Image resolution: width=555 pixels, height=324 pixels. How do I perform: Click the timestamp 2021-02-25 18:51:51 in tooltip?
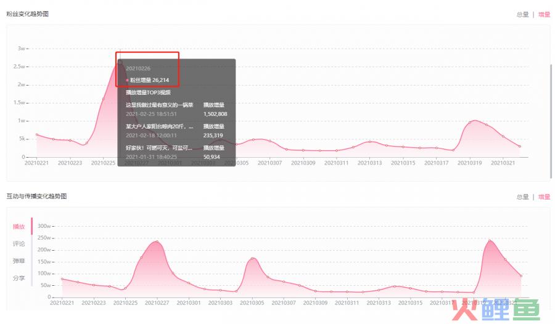point(151,114)
